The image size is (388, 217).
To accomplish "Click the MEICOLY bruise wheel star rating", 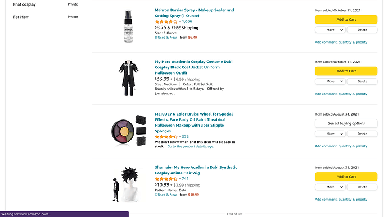I will click(166, 136).
